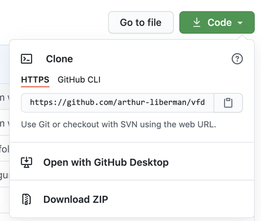Viewport: 261px width, 221px height.
Task: Switch to the GitHub CLI tab
Action: pyautogui.click(x=79, y=80)
